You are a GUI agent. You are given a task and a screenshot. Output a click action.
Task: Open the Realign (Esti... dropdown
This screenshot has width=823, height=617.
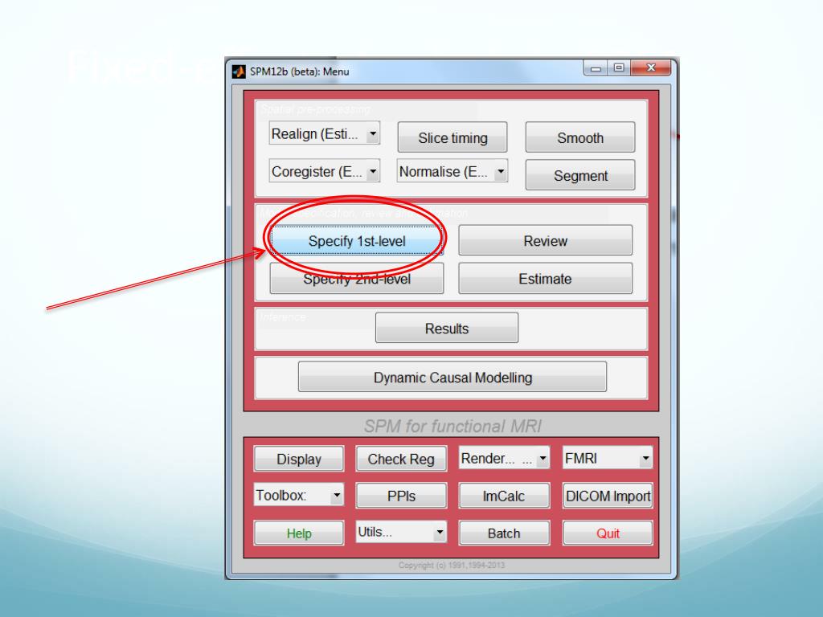click(325, 134)
